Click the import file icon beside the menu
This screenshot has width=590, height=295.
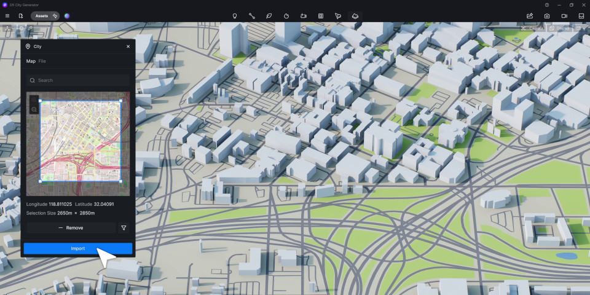click(21, 16)
